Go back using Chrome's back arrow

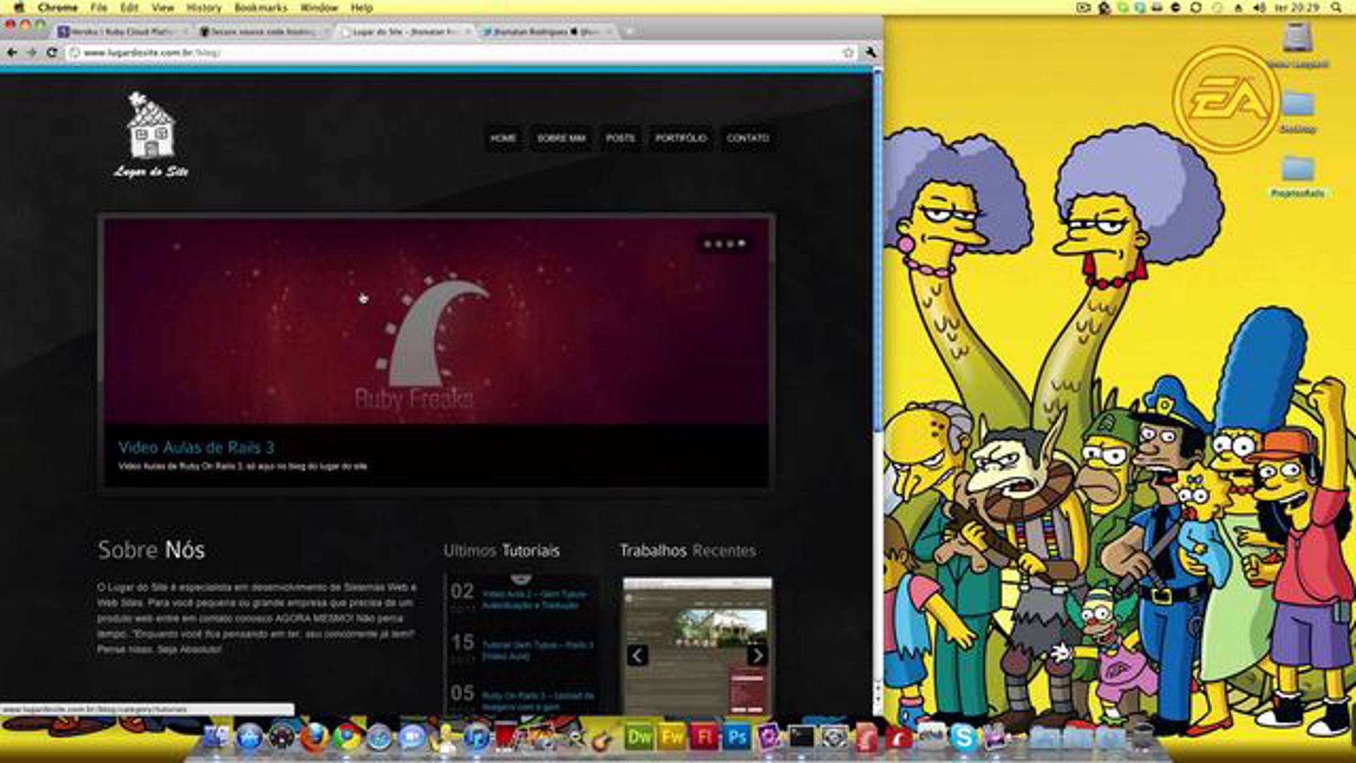coord(12,53)
